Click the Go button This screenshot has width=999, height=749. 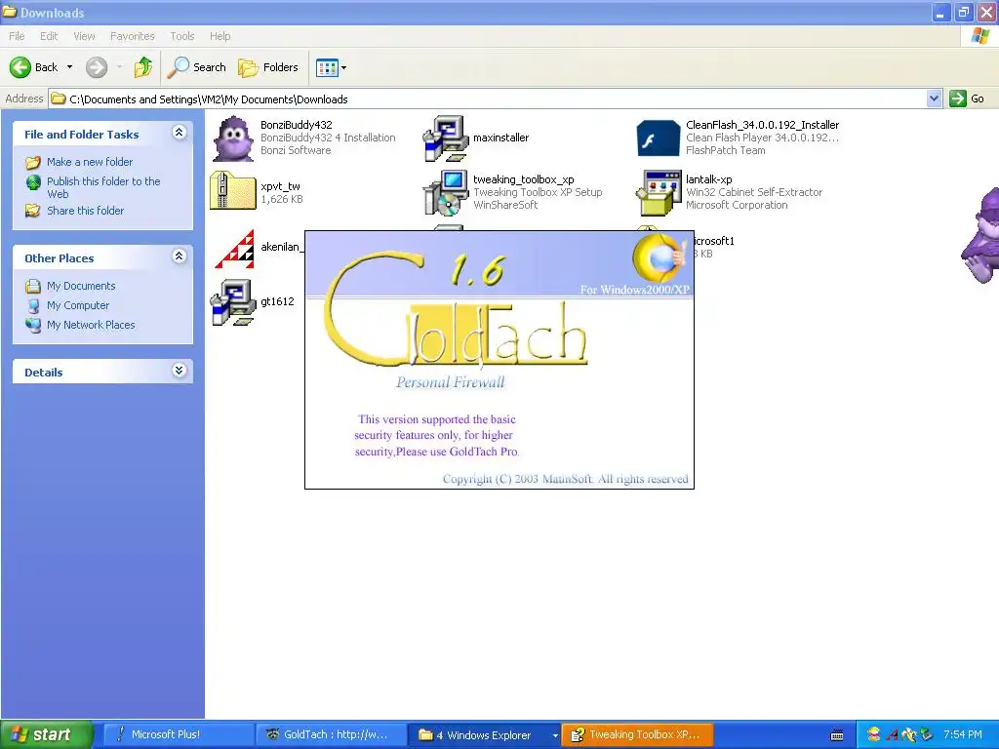[x=967, y=99]
